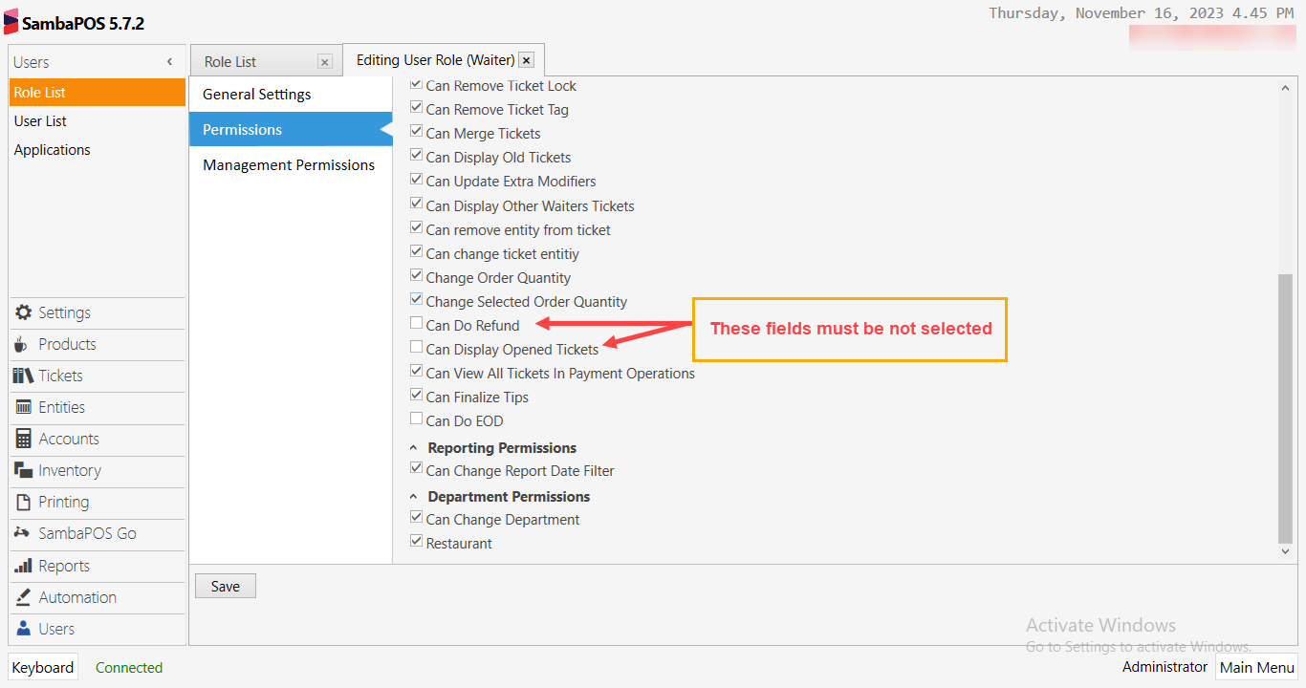Open the Reports bar chart icon
This screenshot has height=688, width=1306.
(x=22, y=566)
